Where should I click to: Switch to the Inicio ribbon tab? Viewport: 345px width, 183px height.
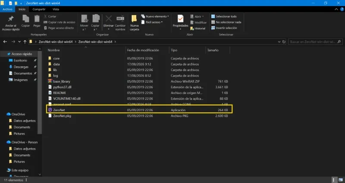[x=22, y=9]
